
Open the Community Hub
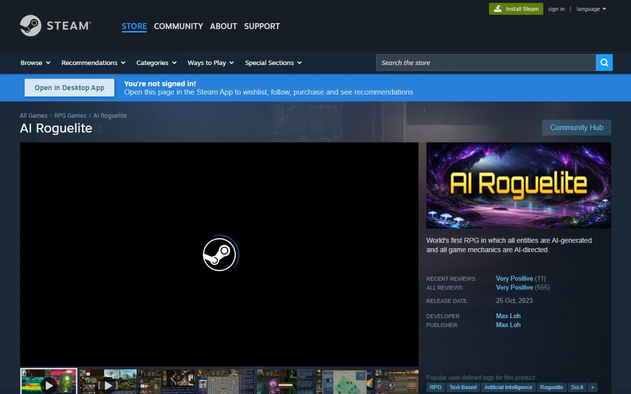(576, 128)
